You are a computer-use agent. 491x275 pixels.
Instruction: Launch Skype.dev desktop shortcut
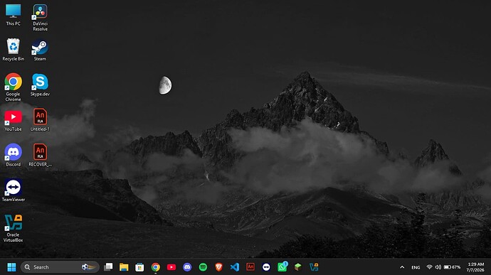tap(40, 85)
